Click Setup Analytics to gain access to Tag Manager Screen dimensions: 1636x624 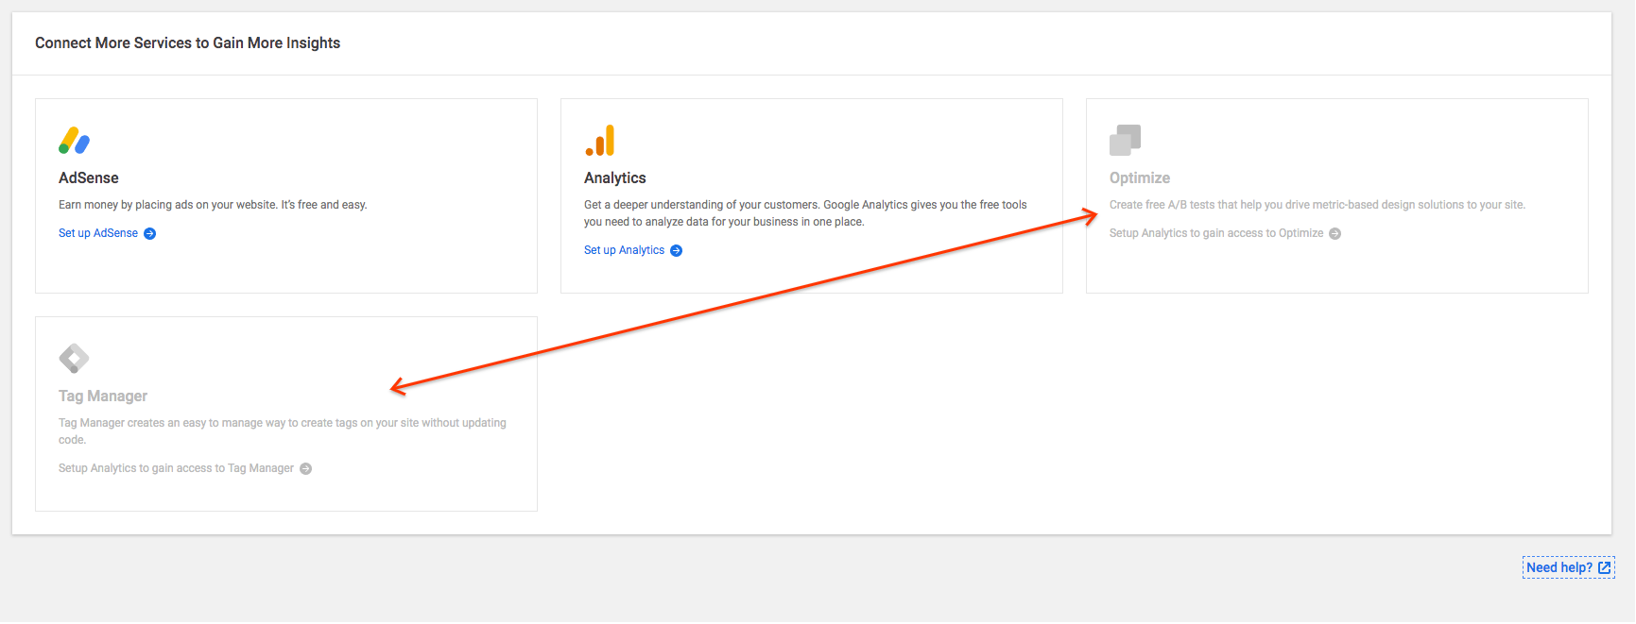click(x=176, y=468)
